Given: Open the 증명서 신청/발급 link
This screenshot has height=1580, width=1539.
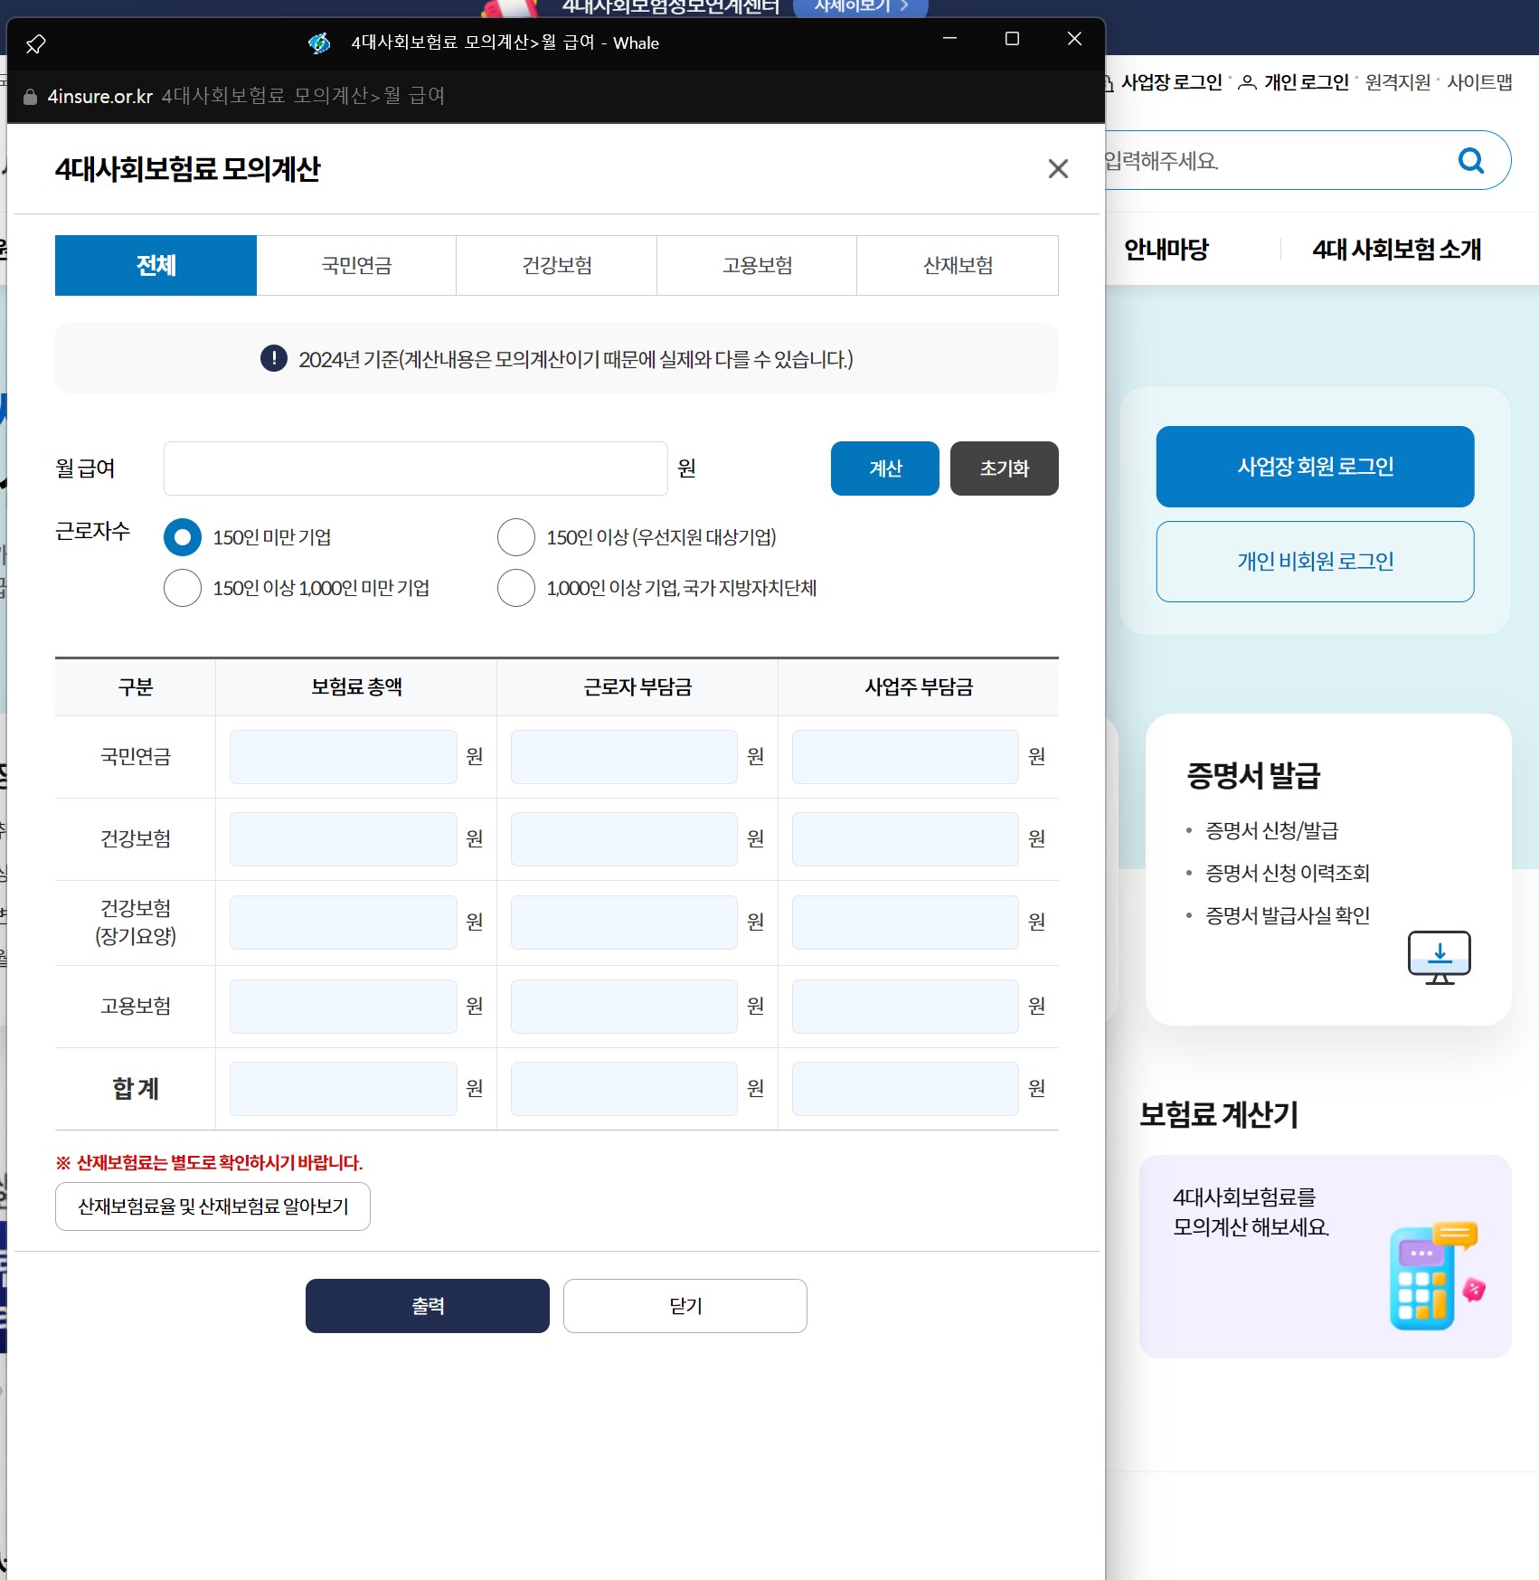Looking at the screenshot, I should 1273,830.
